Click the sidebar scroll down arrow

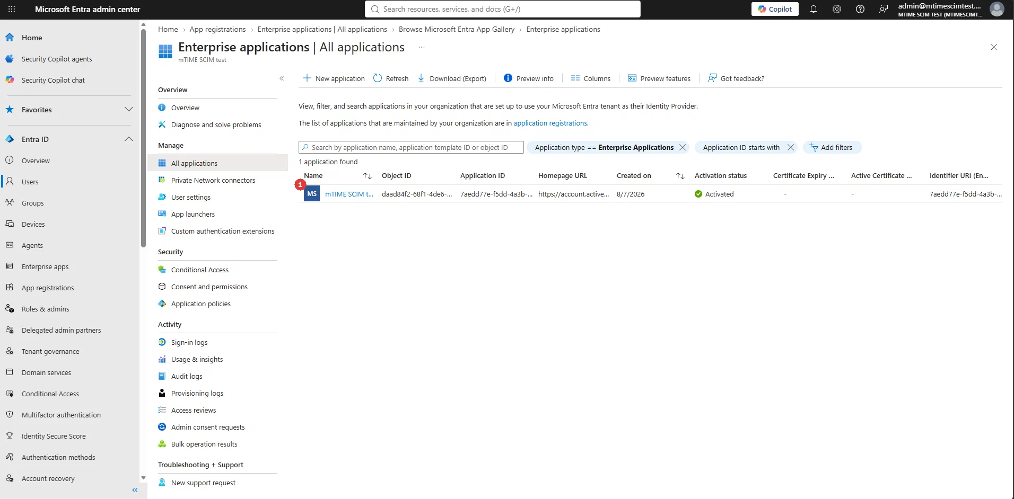point(143,478)
